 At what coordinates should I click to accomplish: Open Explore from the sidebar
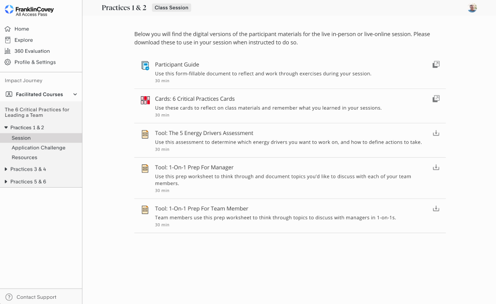(x=23, y=40)
